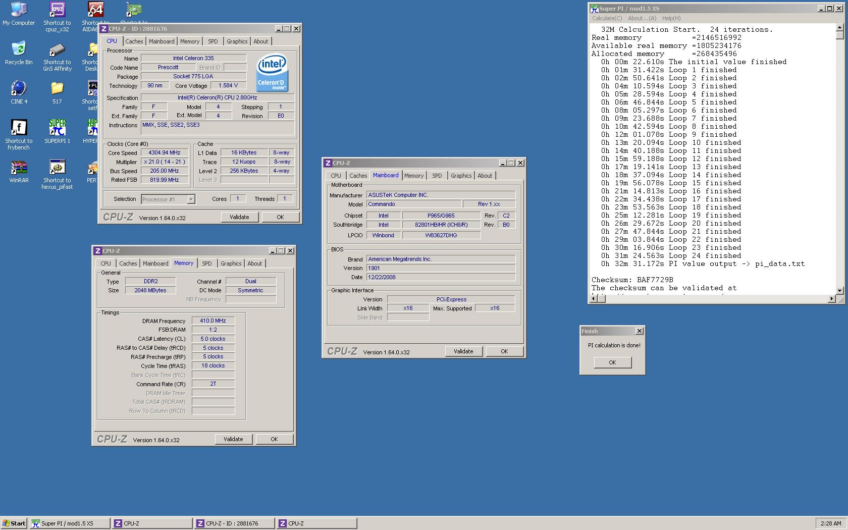Click Validate in Memory CPU-Z window

click(233, 439)
